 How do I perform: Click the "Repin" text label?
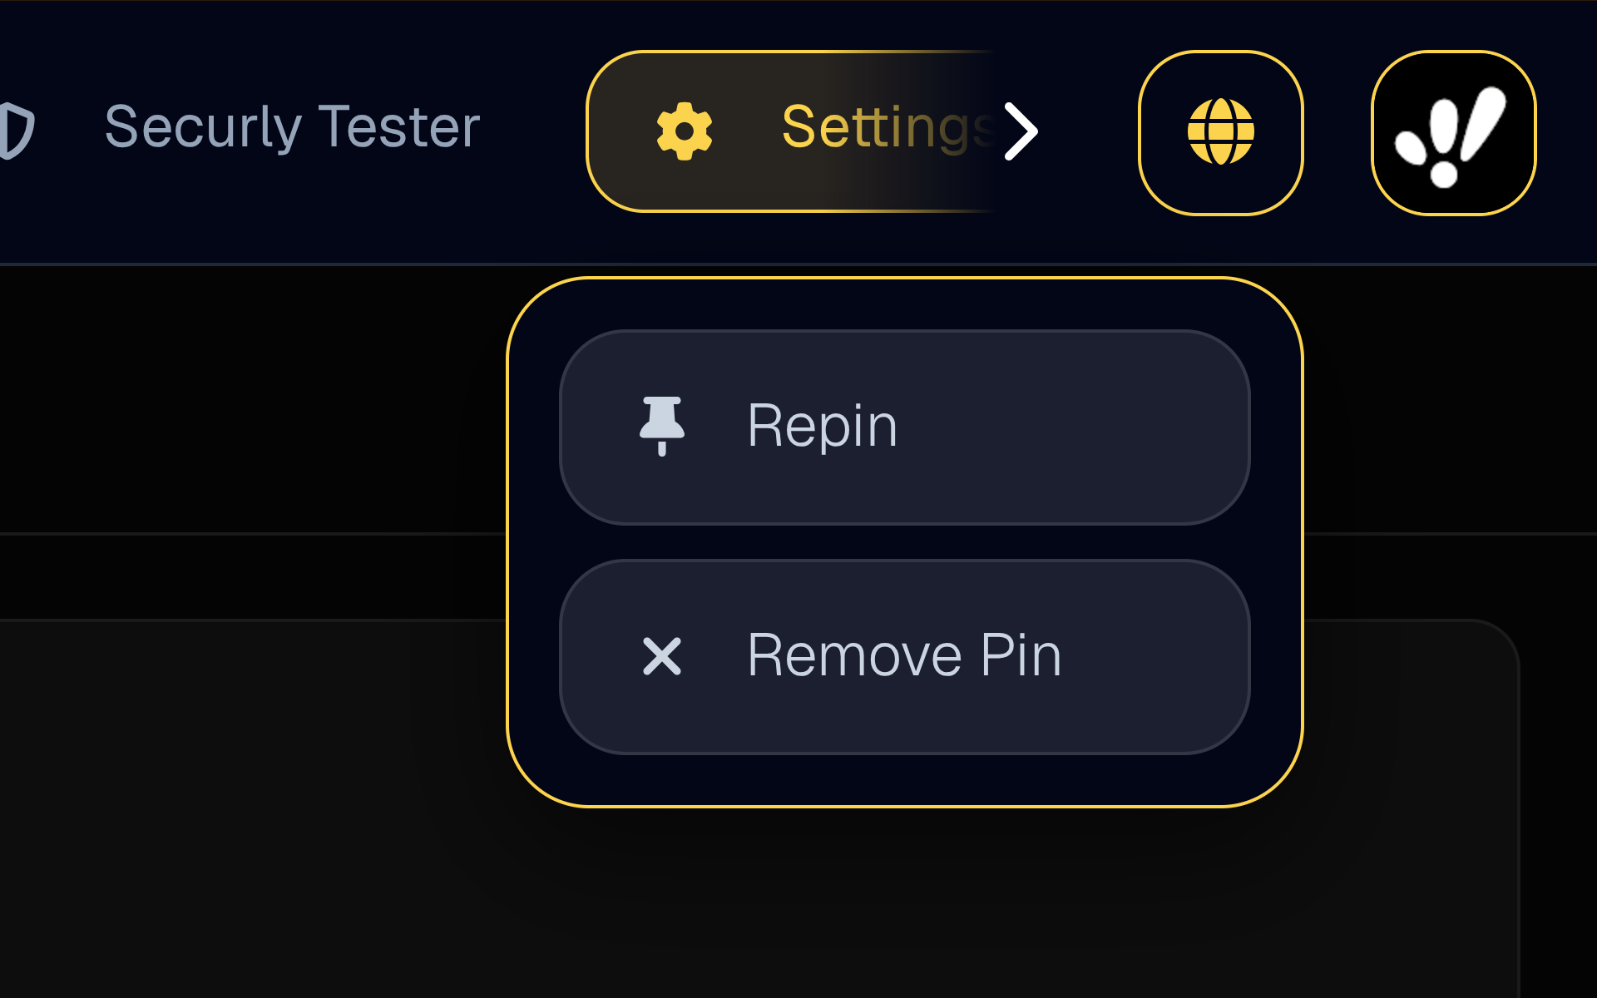pyautogui.click(x=822, y=426)
